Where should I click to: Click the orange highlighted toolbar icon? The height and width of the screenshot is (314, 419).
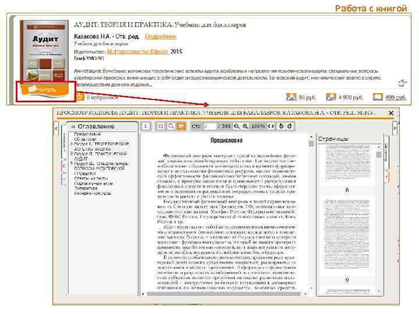point(181,126)
